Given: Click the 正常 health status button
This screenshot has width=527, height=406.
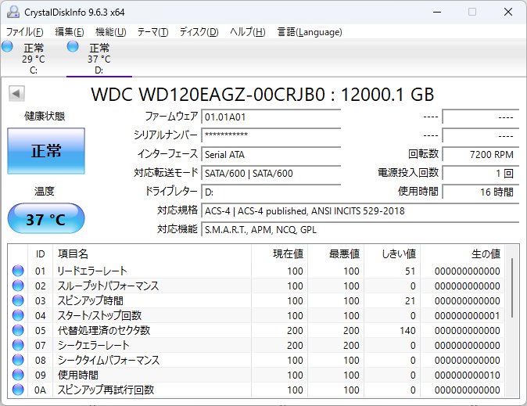Looking at the screenshot, I should coord(45,152).
